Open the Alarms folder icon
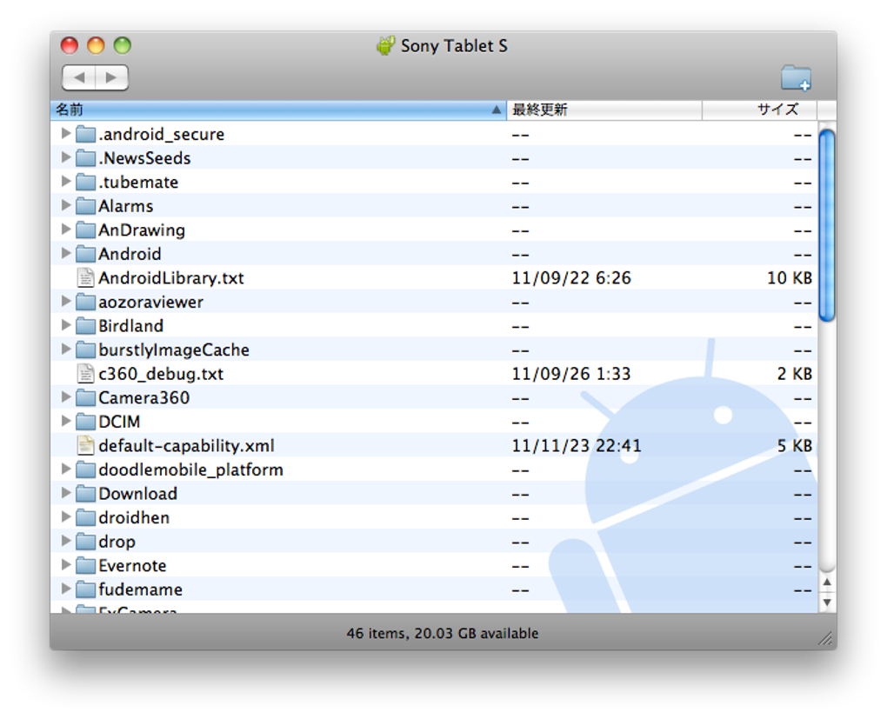This screenshot has width=887, height=719. pyautogui.click(x=88, y=206)
